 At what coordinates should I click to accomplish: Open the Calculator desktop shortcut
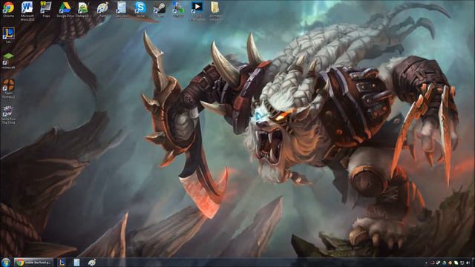point(121,9)
